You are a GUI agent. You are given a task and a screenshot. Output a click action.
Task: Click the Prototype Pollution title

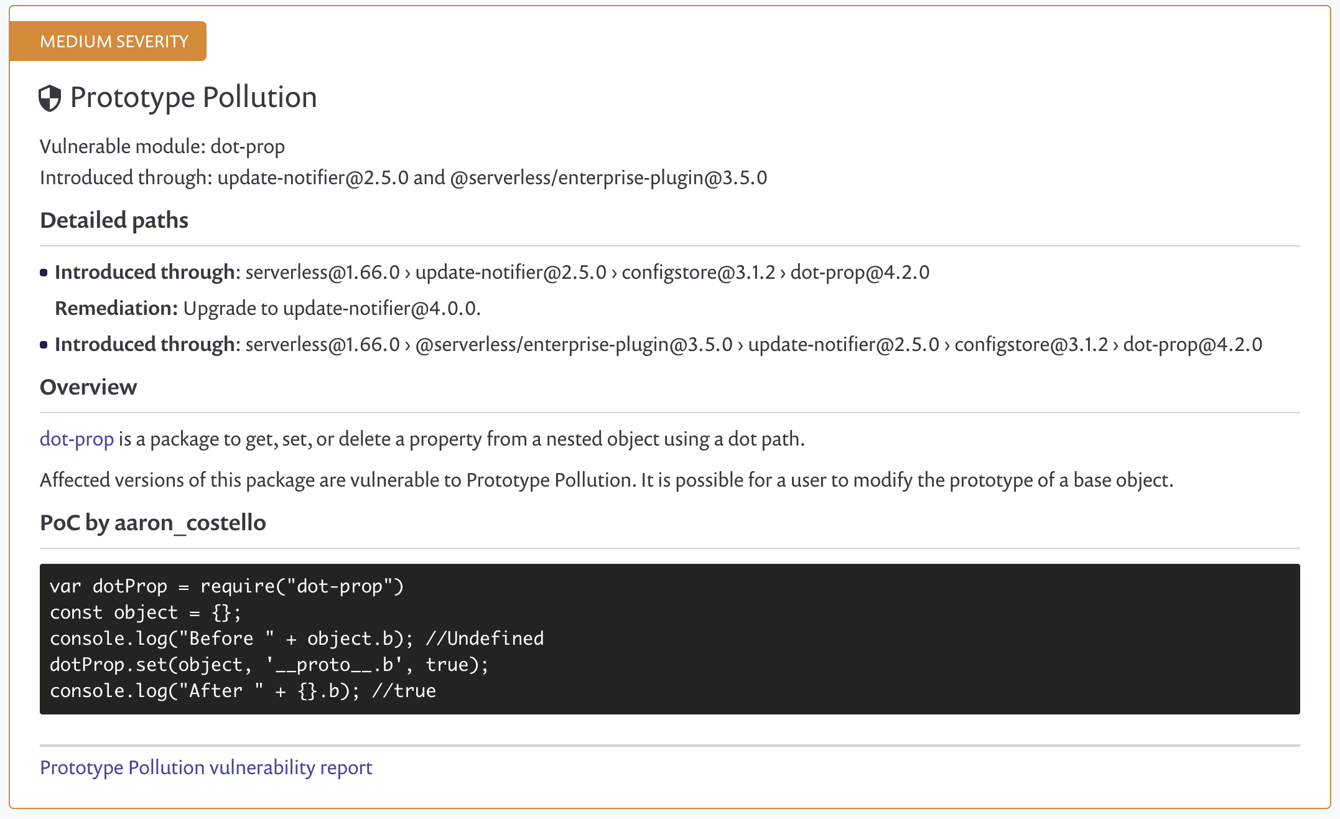193,96
